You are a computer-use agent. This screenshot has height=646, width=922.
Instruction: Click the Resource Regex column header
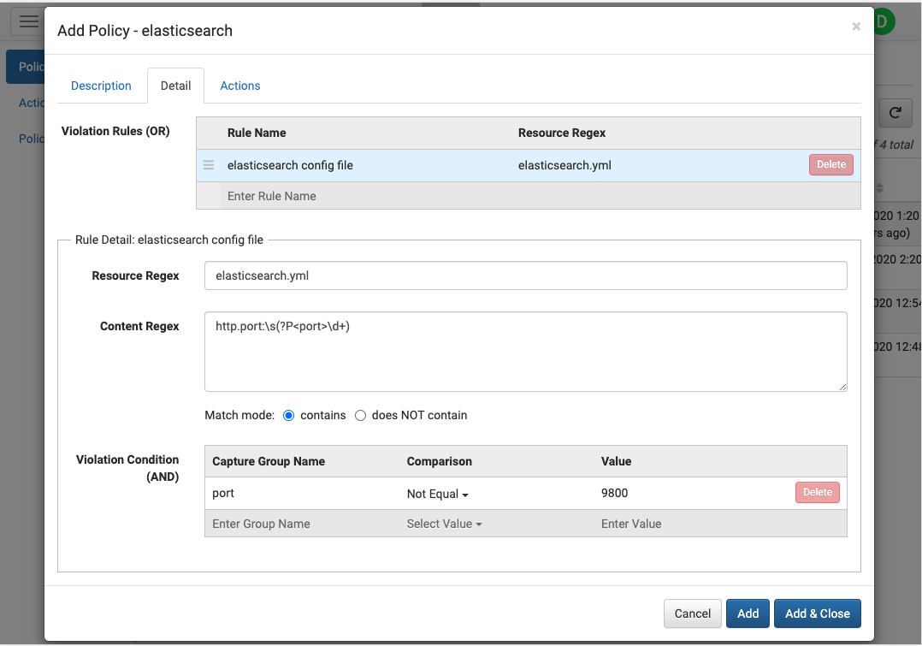click(x=562, y=133)
